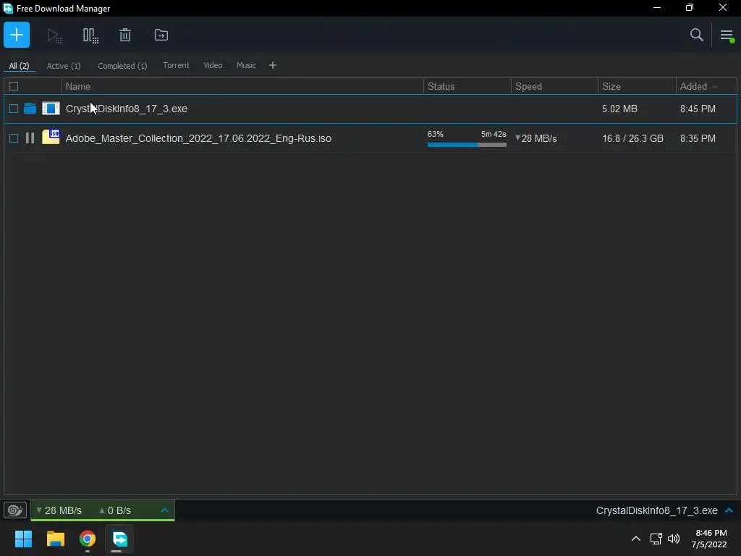Sort list by Speed column header

coord(554,86)
